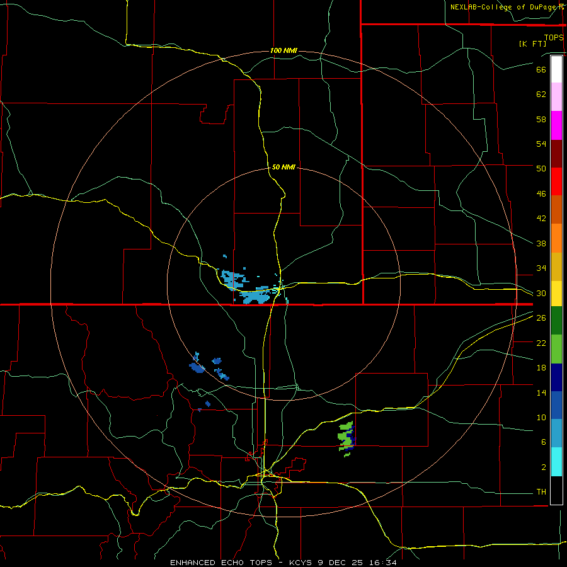Click the dark red 54 kft swatch
Viewport: 567px width, 567px height.
tap(556, 154)
